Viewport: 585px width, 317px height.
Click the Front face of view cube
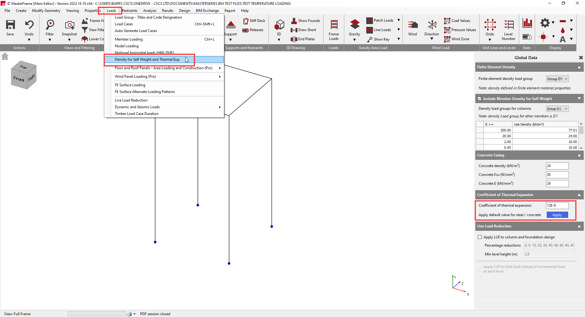pyautogui.click(x=19, y=79)
